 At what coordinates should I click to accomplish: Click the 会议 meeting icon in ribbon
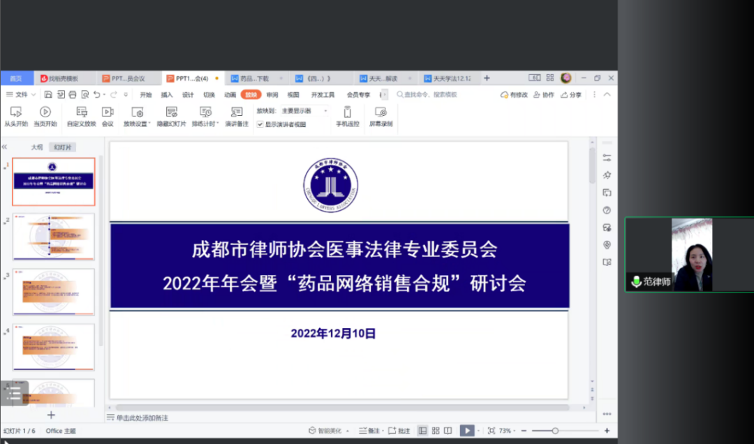click(x=108, y=117)
